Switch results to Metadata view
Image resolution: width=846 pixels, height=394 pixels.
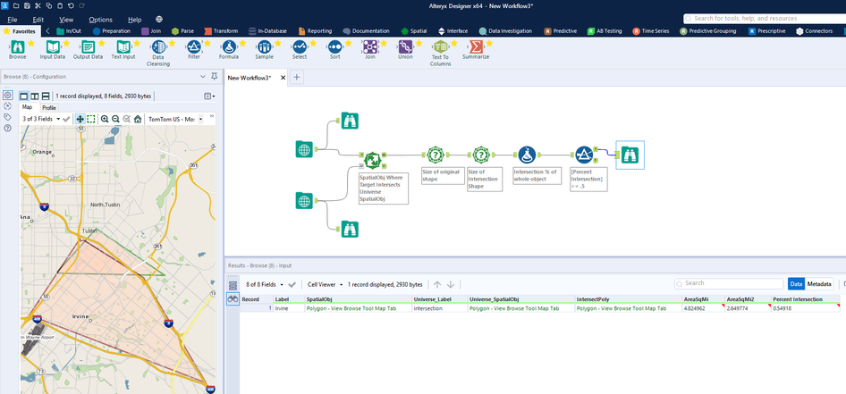(x=818, y=284)
